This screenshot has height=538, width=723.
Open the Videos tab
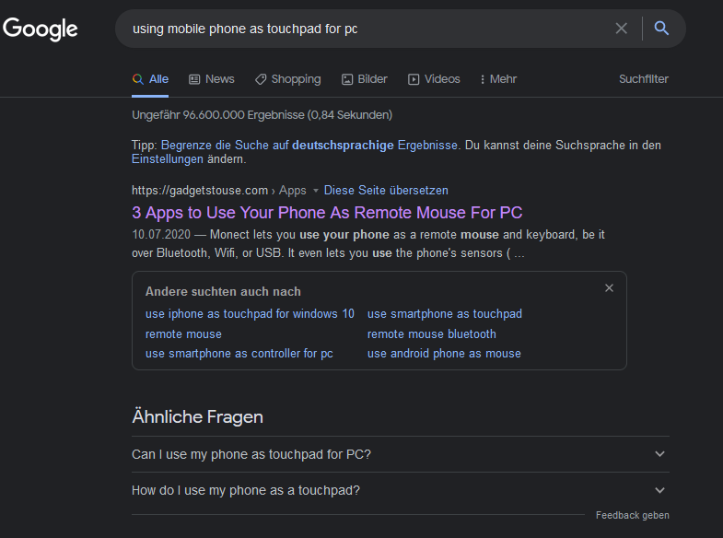pos(434,79)
